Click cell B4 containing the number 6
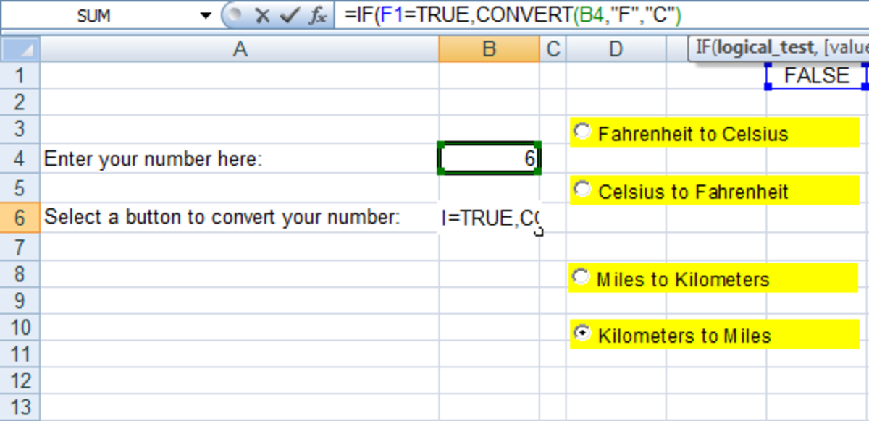 (x=488, y=158)
